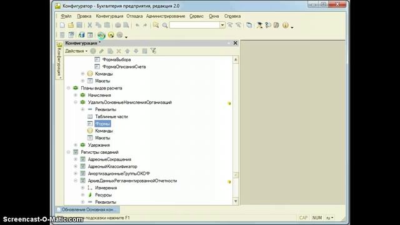400x225 pixels.
Task: Open the Справка menu
Action: (232, 16)
